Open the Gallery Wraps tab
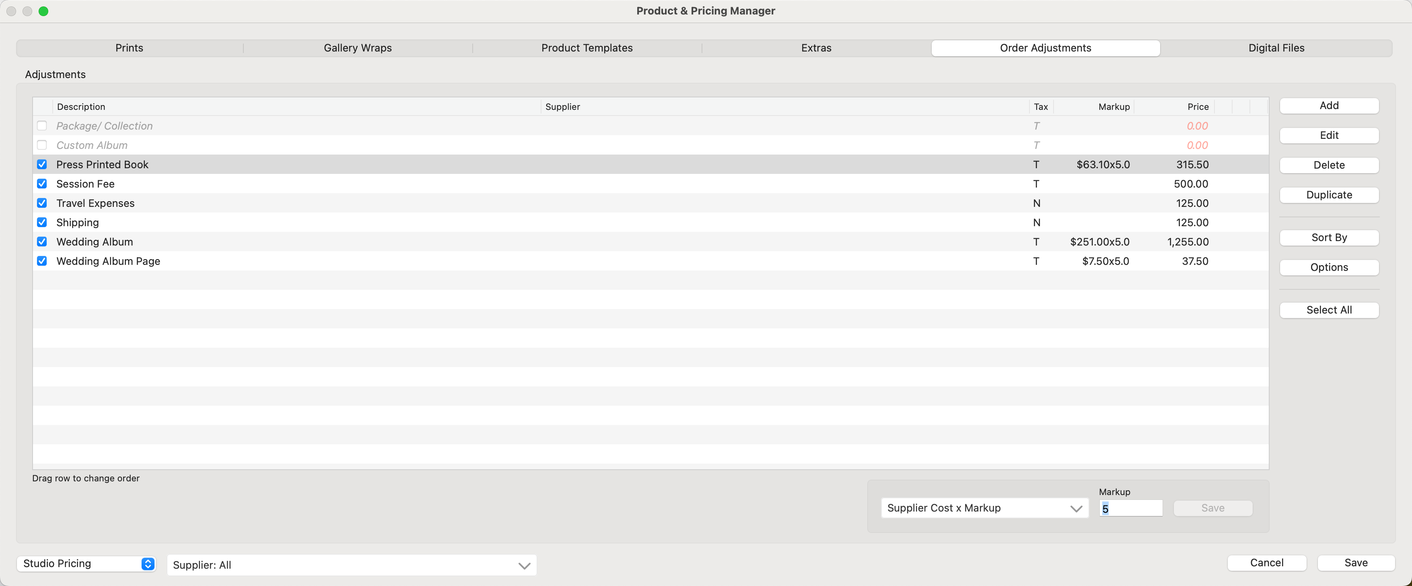1412x586 pixels. point(357,48)
